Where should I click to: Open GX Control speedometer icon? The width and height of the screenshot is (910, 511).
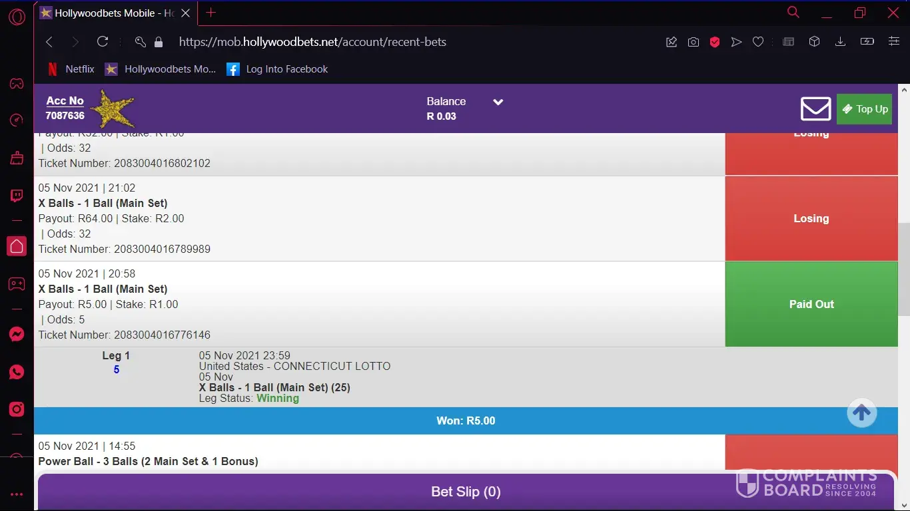[17, 120]
